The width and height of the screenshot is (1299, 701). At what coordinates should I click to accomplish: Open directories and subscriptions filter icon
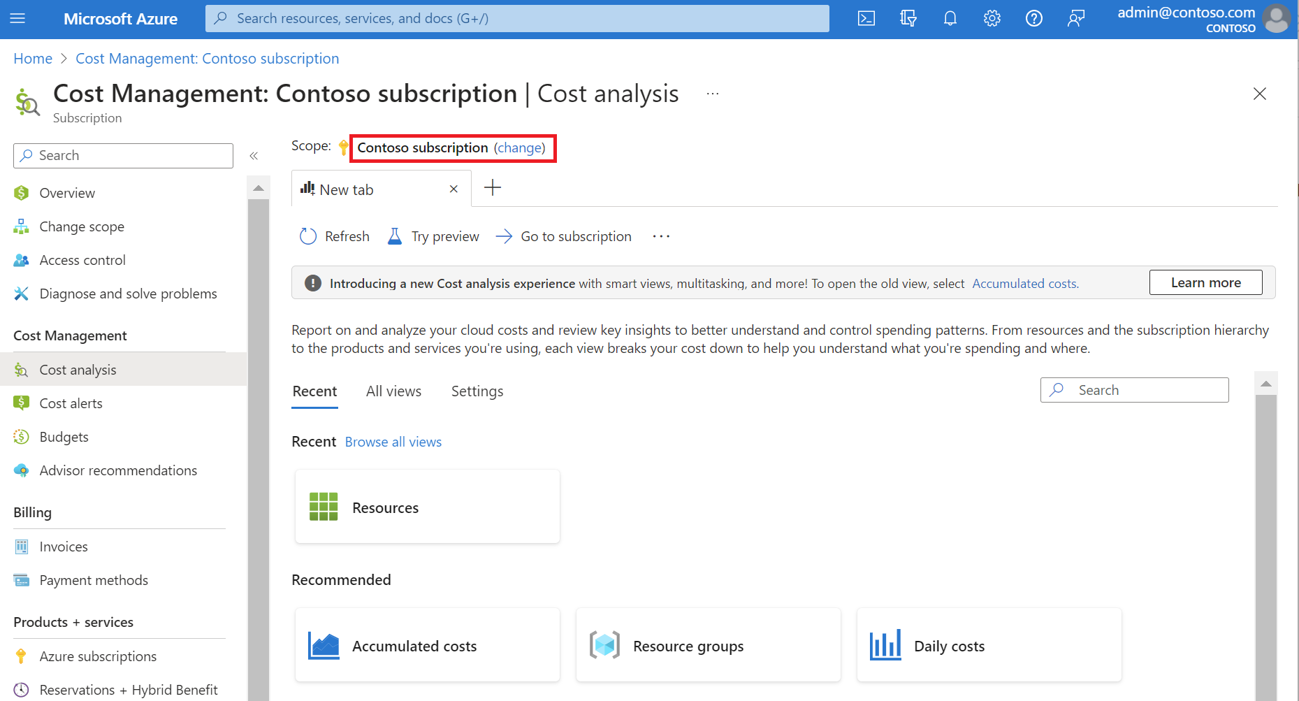coord(908,19)
